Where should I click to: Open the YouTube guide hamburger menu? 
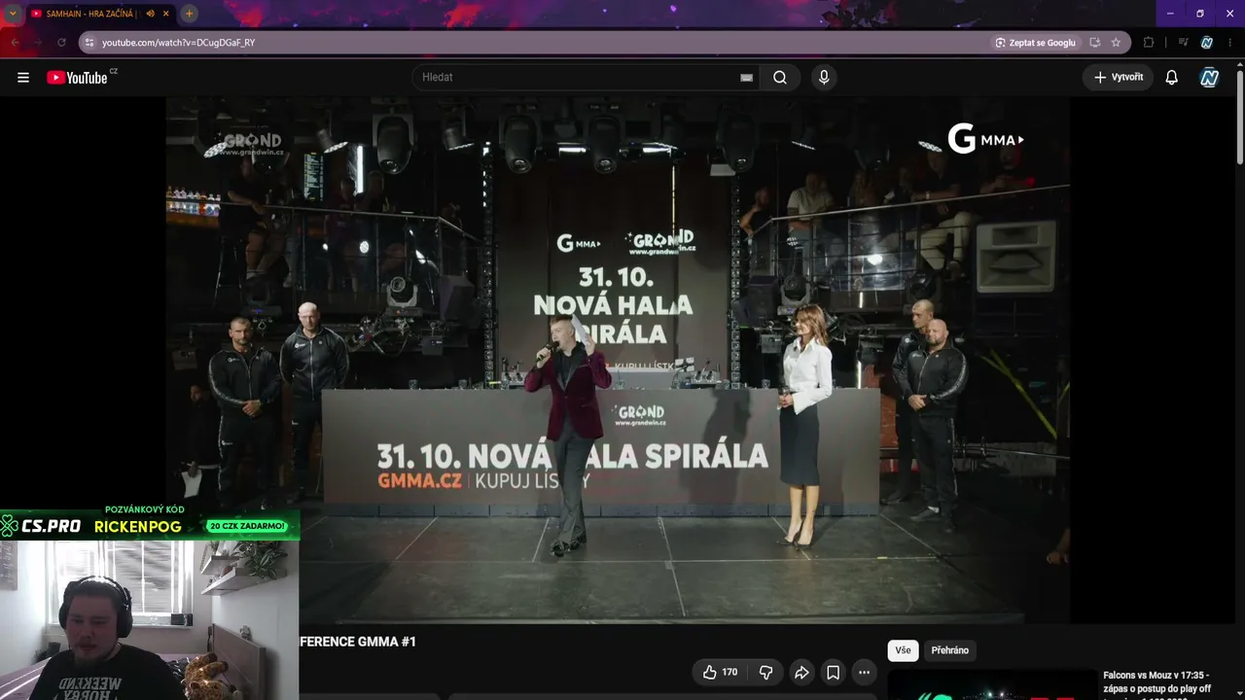pyautogui.click(x=23, y=78)
